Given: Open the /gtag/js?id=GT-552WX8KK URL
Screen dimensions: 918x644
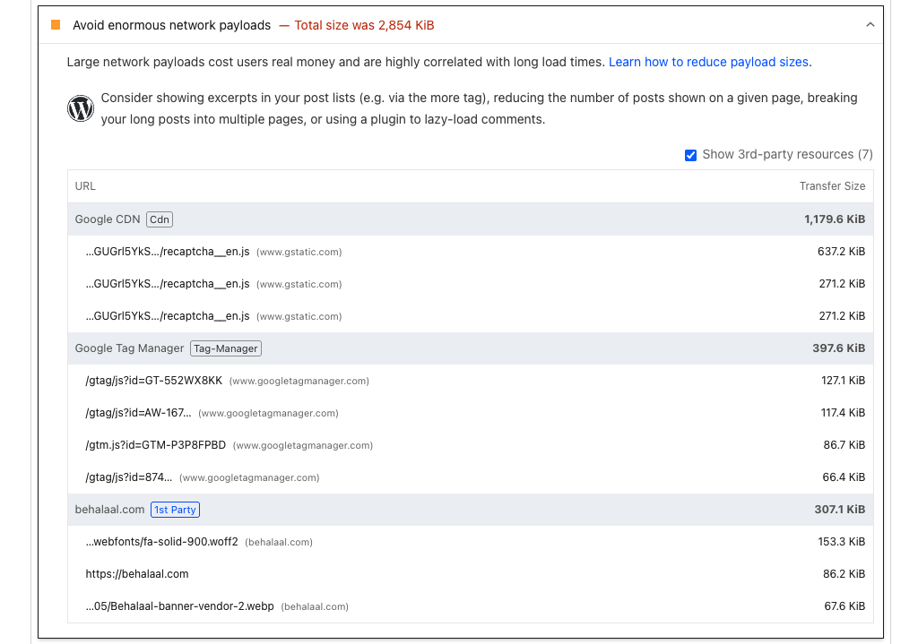Looking at the screenshot, I should pos(154,380).
